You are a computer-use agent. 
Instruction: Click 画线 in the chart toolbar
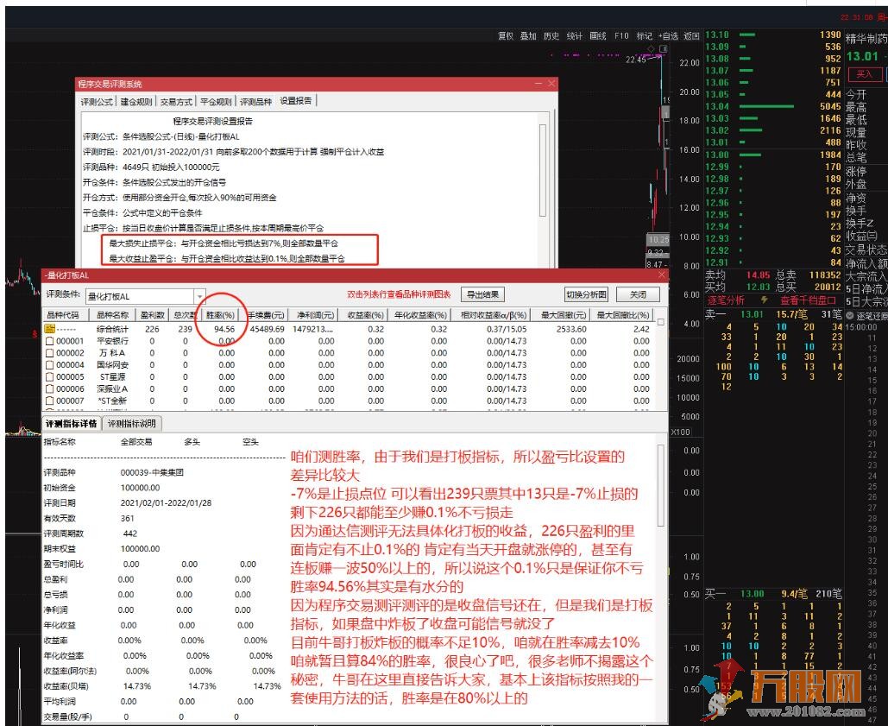tap(597, 35)
